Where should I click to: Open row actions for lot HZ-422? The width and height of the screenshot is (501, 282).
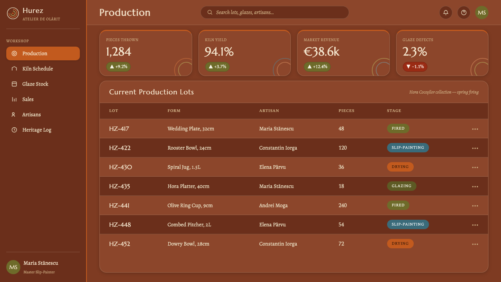[475, 148]
